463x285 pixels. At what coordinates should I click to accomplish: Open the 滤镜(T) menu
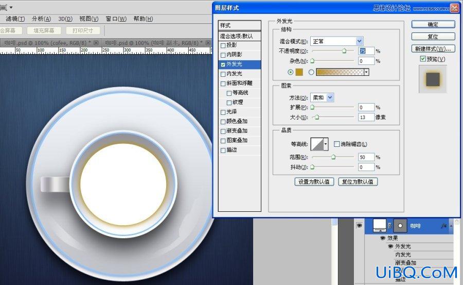[15, 19]
